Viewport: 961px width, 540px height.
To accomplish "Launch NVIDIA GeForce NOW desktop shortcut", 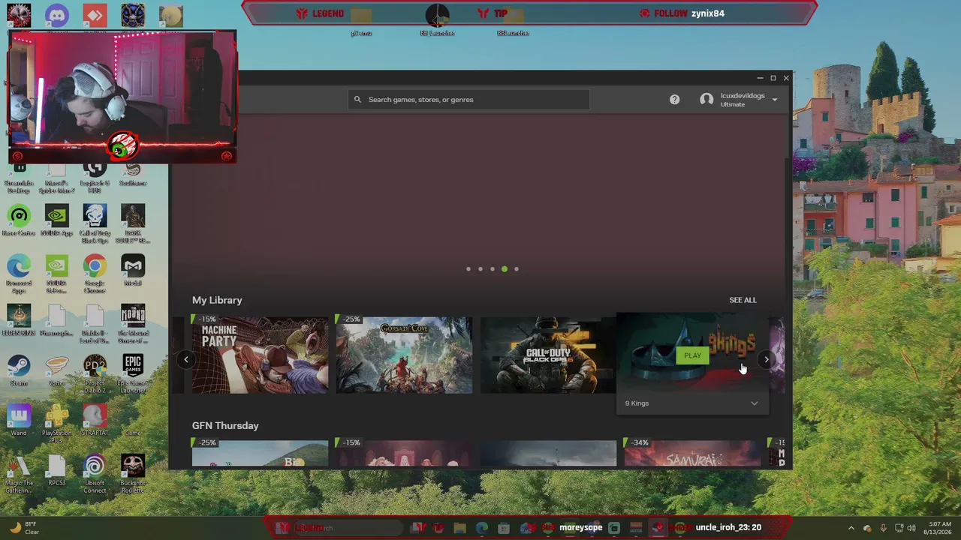I will click(56, 274).
